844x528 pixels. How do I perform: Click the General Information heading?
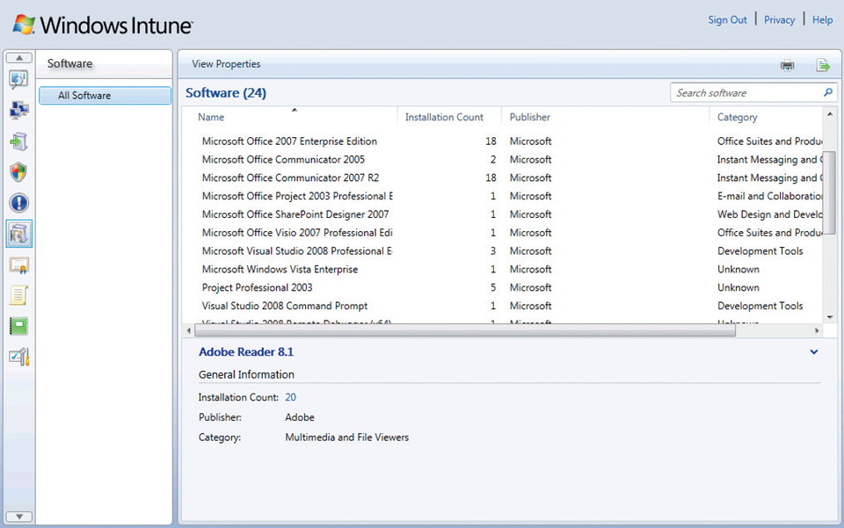(246, 375)
